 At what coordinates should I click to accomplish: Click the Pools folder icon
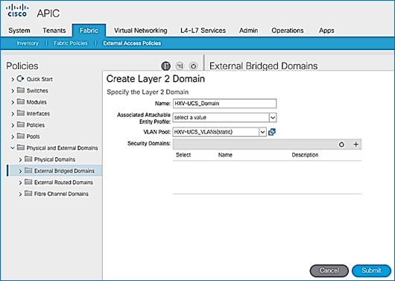(x=21, y=136)
